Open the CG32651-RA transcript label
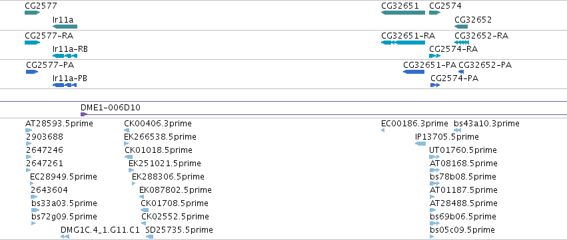567x240 pixels. [408, 36]
